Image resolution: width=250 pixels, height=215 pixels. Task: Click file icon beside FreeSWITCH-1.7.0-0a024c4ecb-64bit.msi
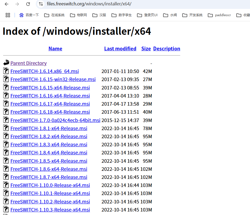click(6, 120)
